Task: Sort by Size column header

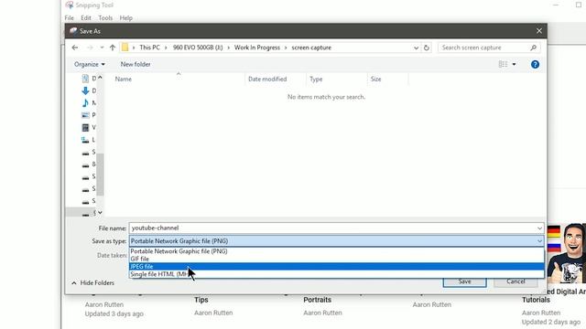Action: click(x=375, y=80)
